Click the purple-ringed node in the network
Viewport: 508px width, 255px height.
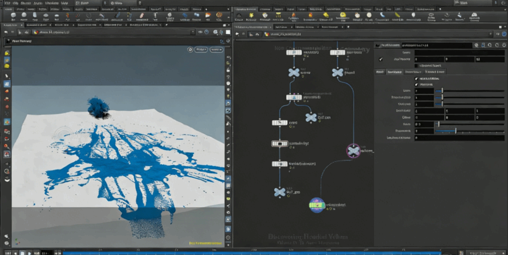point(353,150)
